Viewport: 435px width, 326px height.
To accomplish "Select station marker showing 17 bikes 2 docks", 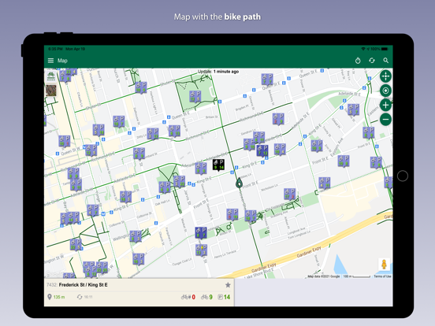I will pyautogui.click(x=290, y=194).
